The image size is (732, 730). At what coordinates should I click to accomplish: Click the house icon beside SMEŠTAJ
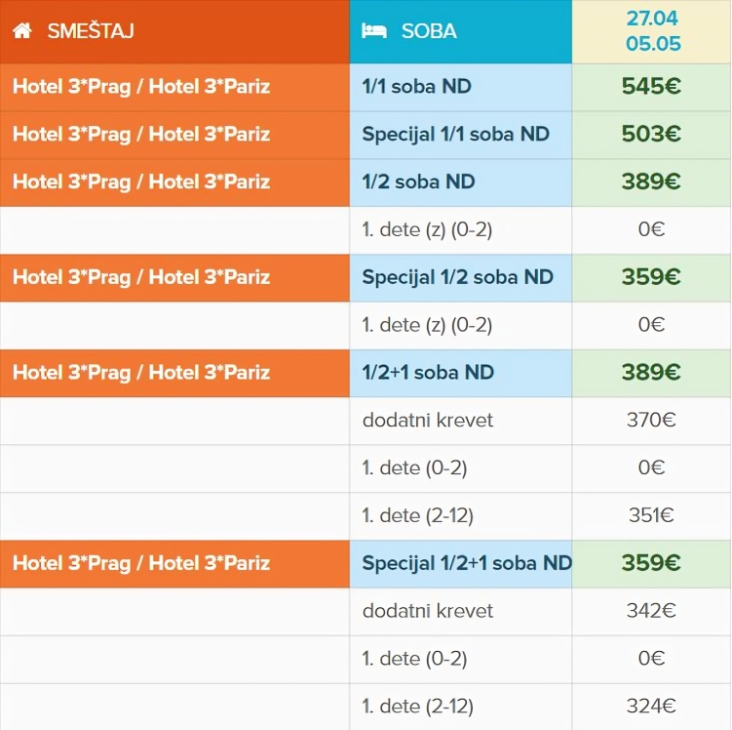[x=22, y=31]
